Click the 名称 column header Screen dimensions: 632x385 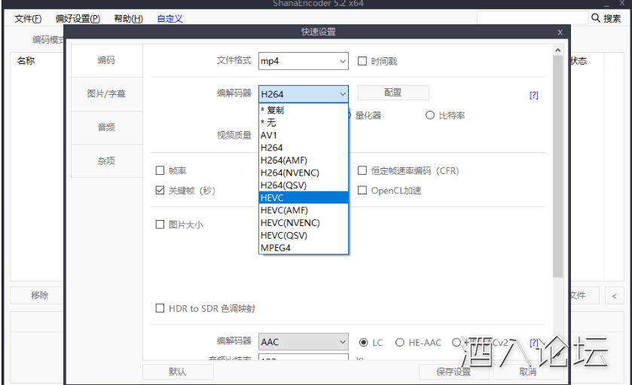point(26,61)
